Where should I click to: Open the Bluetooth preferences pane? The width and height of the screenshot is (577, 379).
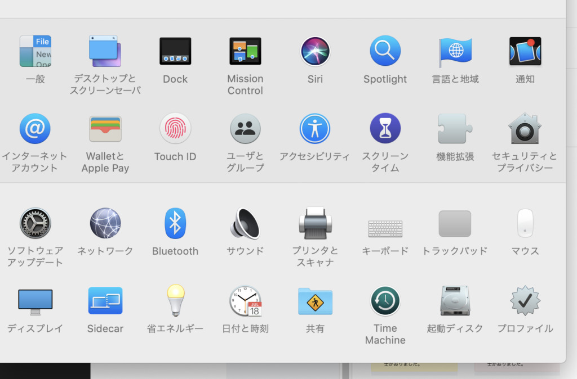point(175,223)
